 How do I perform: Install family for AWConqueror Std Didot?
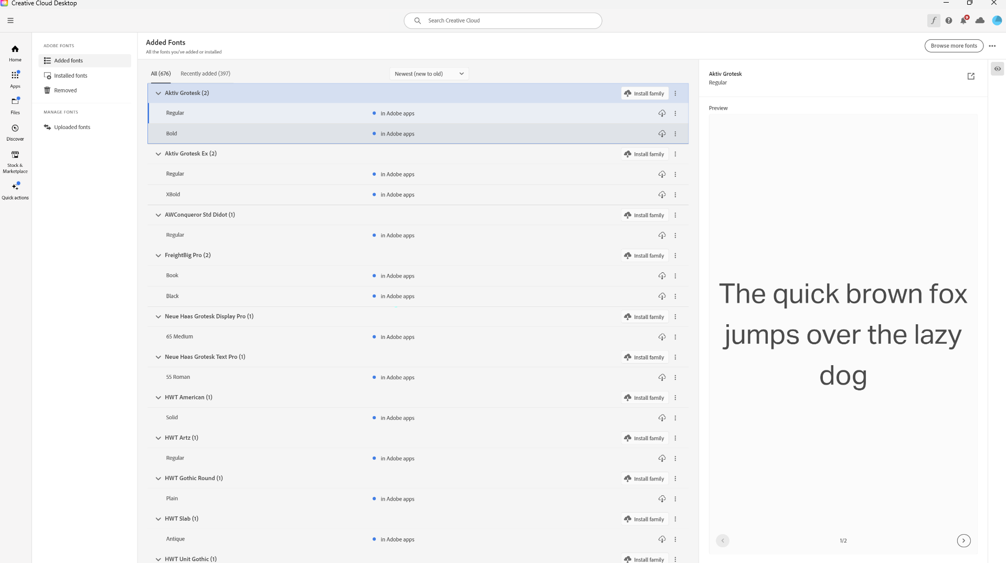tap(644, 215)
